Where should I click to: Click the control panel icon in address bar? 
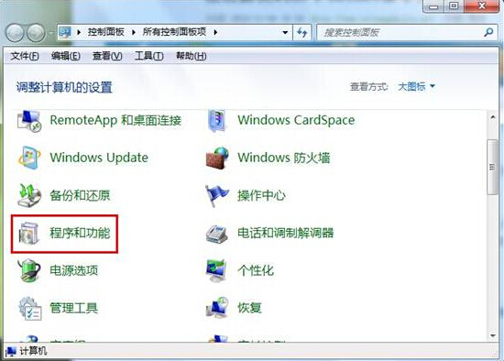pos(65,32)
